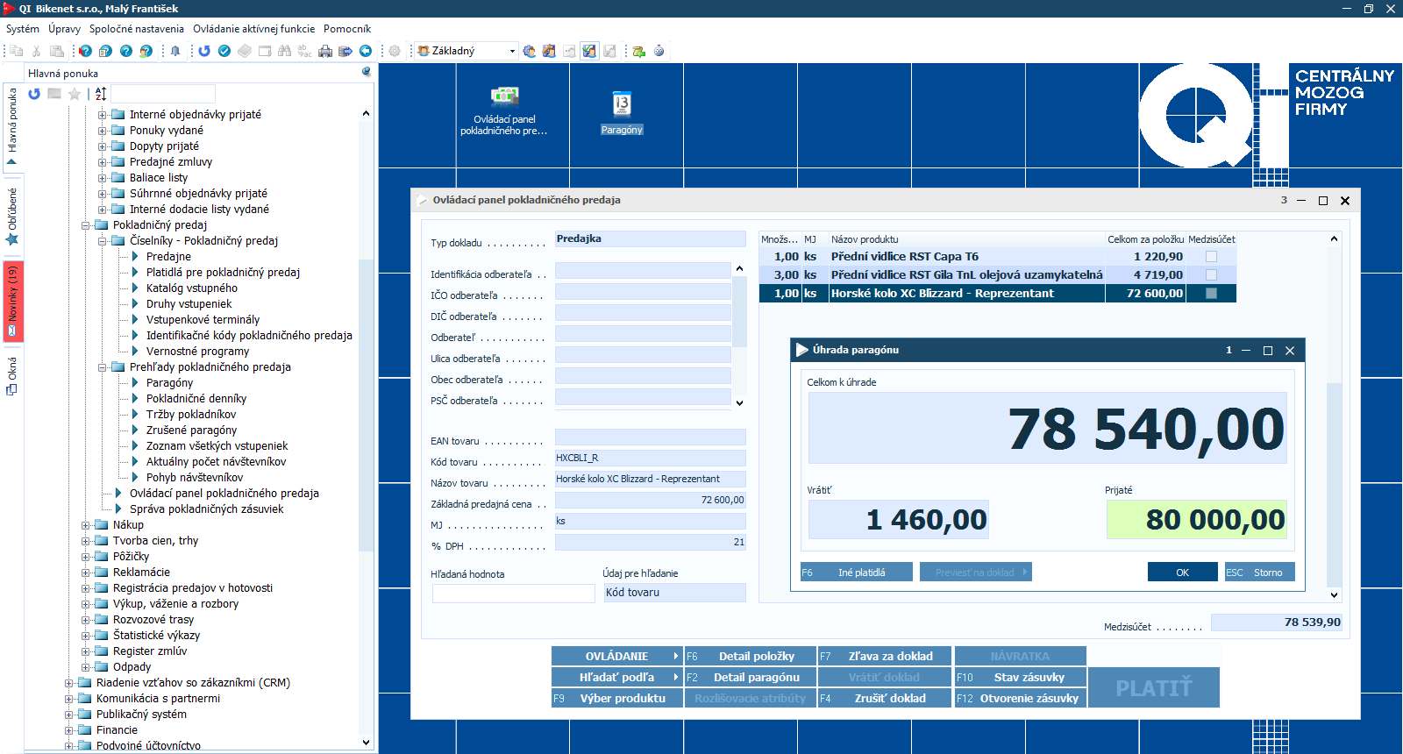The image size is (1403, 754).
Task: Click the notification bell icon in toolbar
Action: [x=175, y=51]
